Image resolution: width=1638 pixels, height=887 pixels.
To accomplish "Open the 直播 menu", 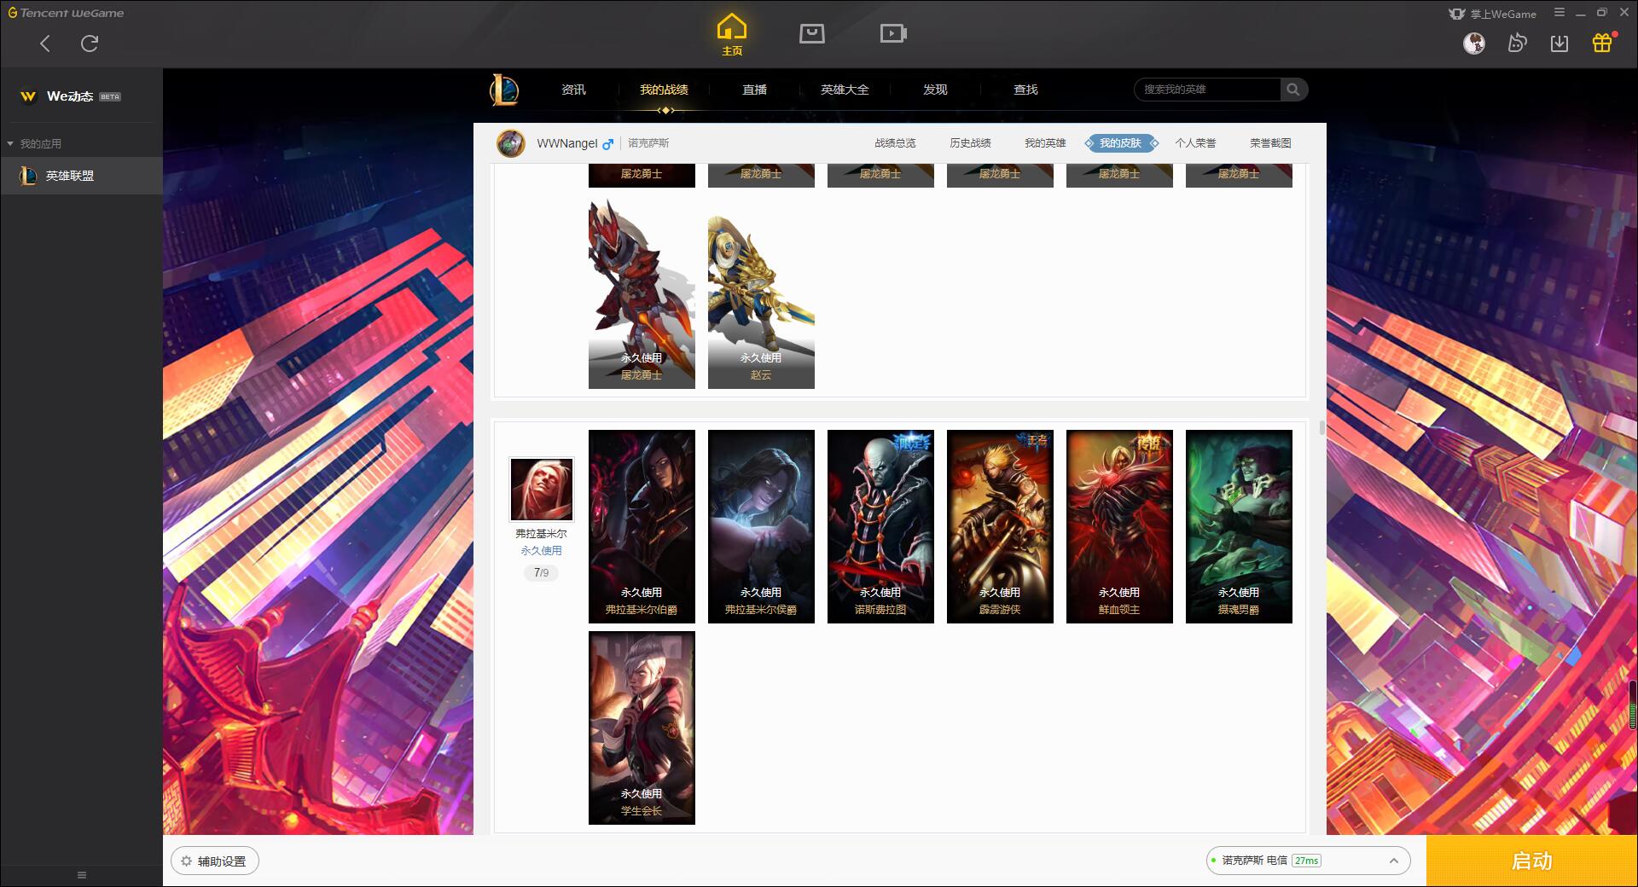I will (754, 90).
